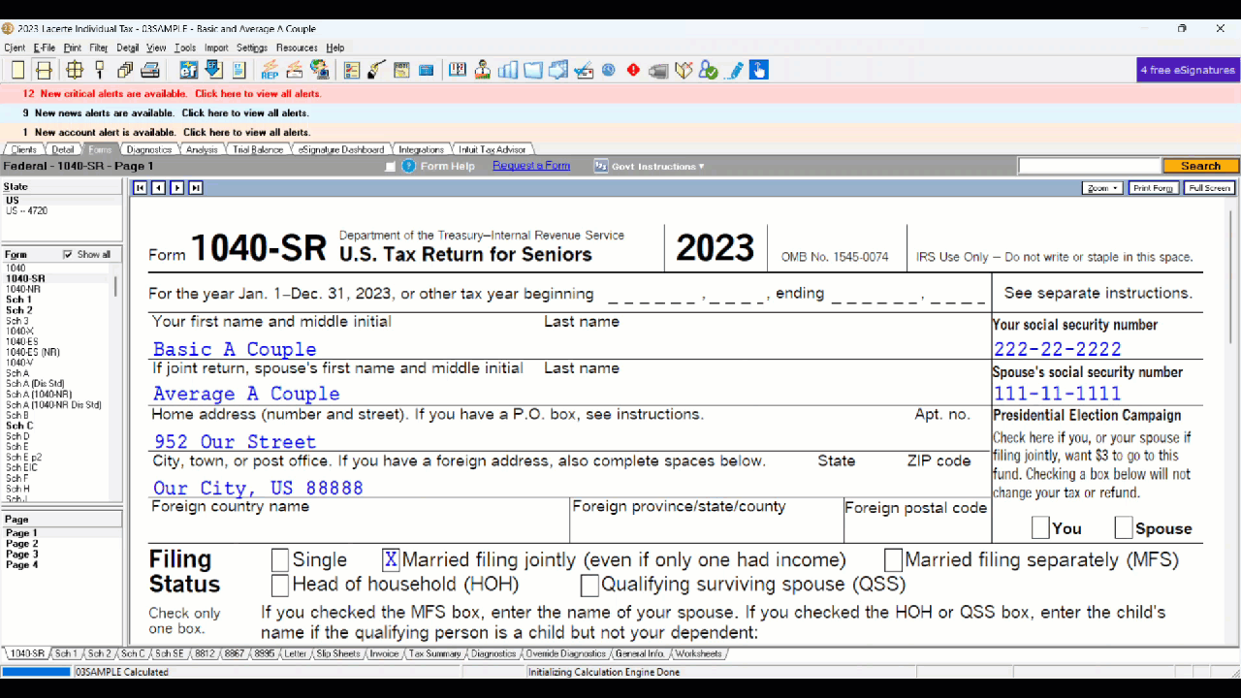Open the Client menu

point(15,48)
